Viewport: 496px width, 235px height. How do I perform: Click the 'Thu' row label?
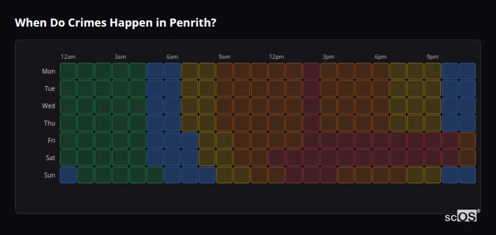50,123
